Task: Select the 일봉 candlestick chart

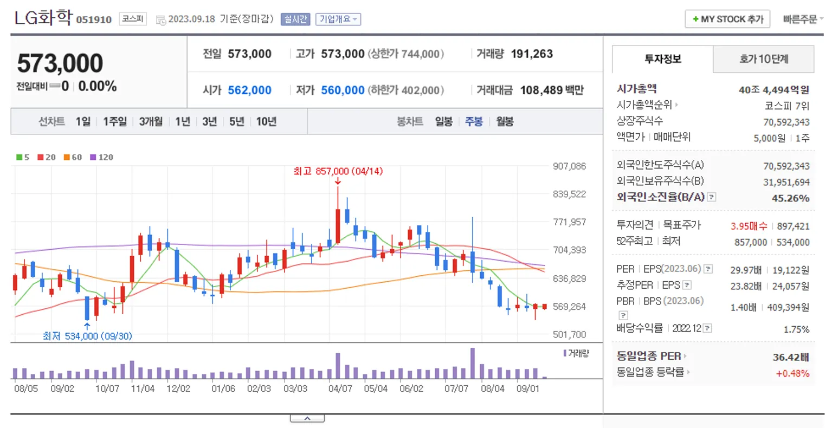Action: click(444, 121)
